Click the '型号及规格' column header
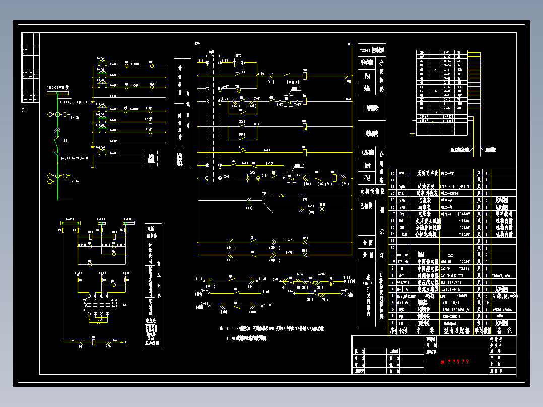This screenshot has height=407, width=543. tap(457, 331)
